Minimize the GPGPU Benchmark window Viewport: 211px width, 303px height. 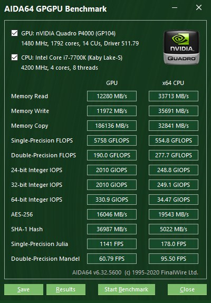click(175, 8)
